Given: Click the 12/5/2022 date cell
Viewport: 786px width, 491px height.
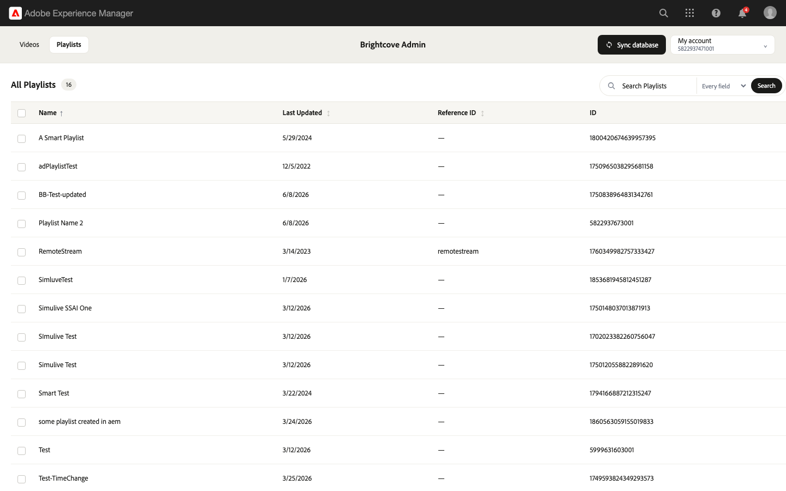Looking at the screenshot, I should click(x=296, y=166).
